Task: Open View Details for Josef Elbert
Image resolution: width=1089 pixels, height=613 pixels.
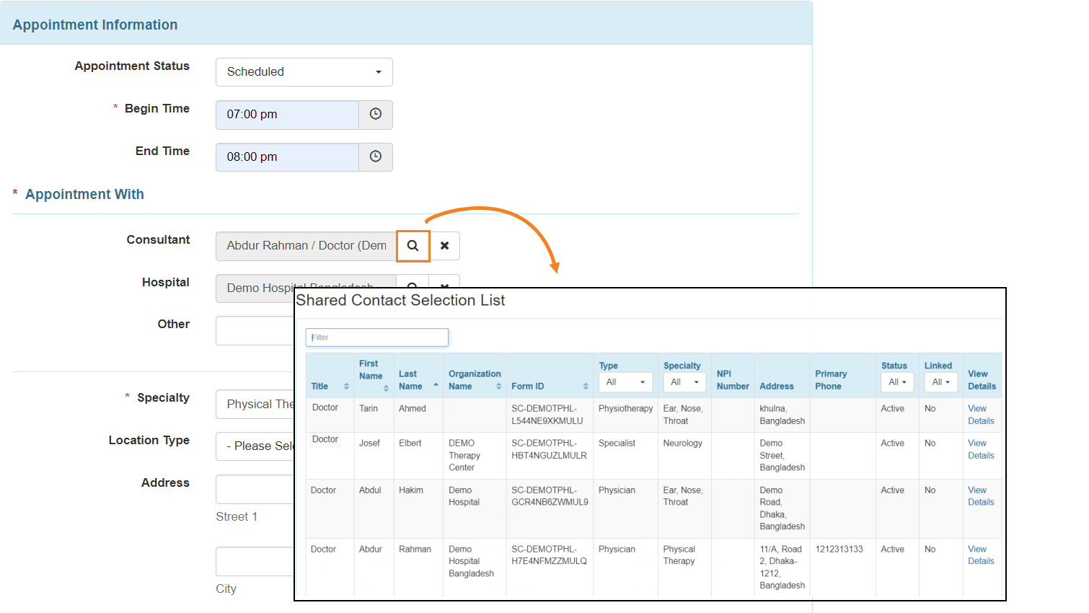Action: click(981, 449)
